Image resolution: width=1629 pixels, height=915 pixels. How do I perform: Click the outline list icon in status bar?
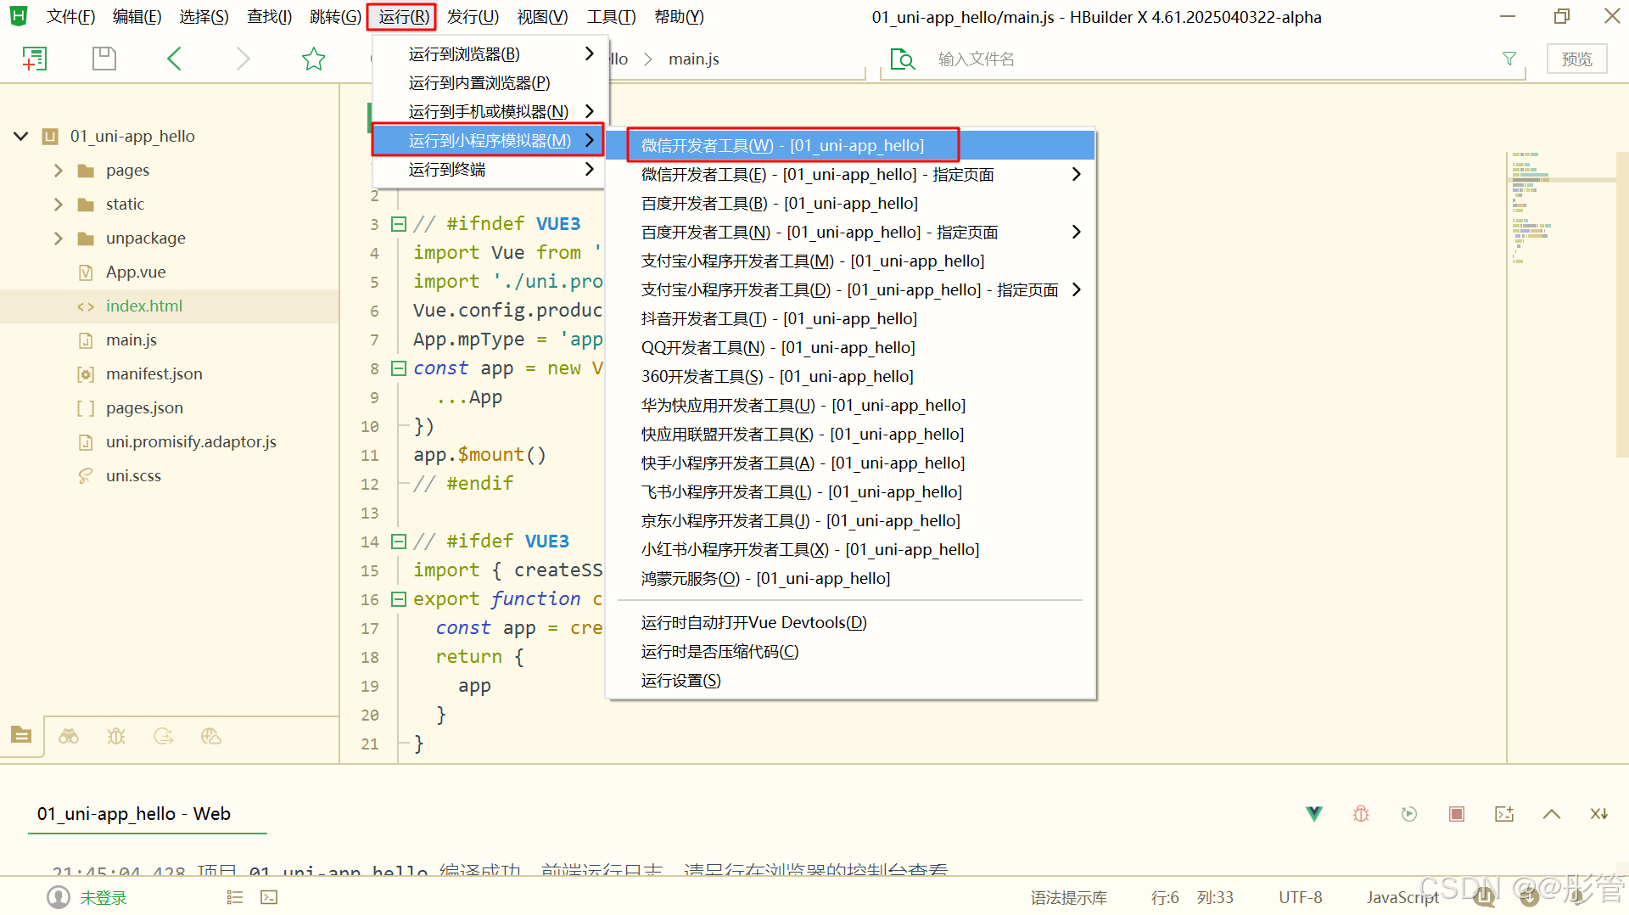tap(235, 897)
